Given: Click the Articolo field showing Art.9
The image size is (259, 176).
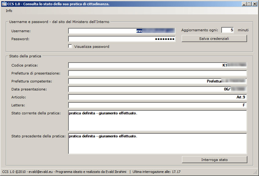Looking at the screenshot, I should 157,97.
